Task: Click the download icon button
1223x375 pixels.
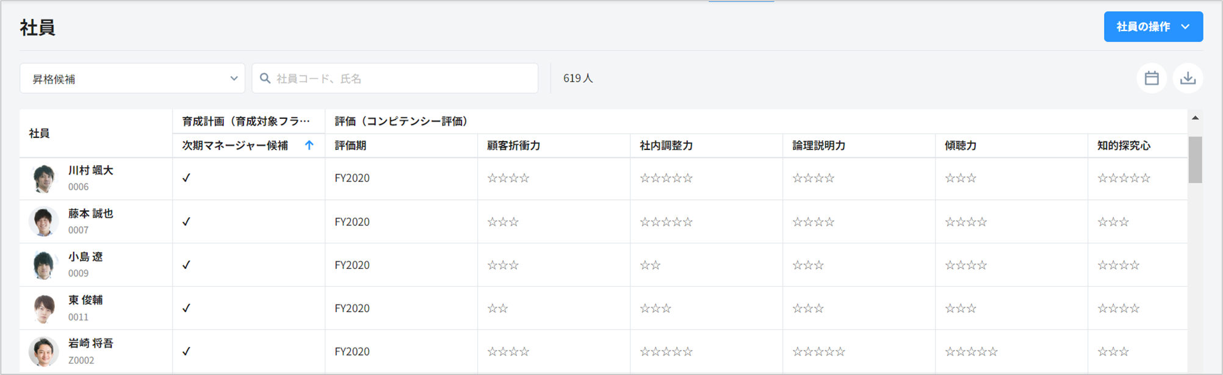Action: [x=1187, y=79]
